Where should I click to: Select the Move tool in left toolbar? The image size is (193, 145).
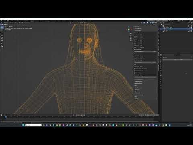pos(2,33)
